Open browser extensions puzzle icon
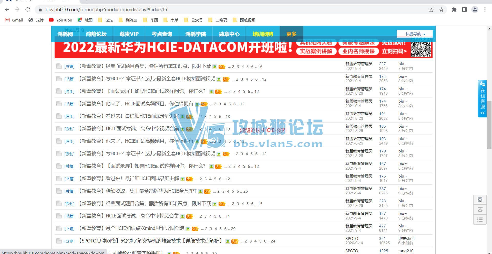 point(454,9)
